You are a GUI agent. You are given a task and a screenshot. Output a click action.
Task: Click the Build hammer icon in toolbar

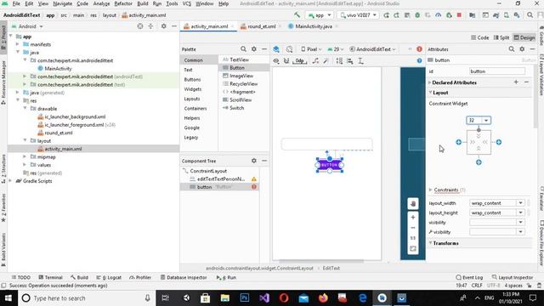pos(297,15)
